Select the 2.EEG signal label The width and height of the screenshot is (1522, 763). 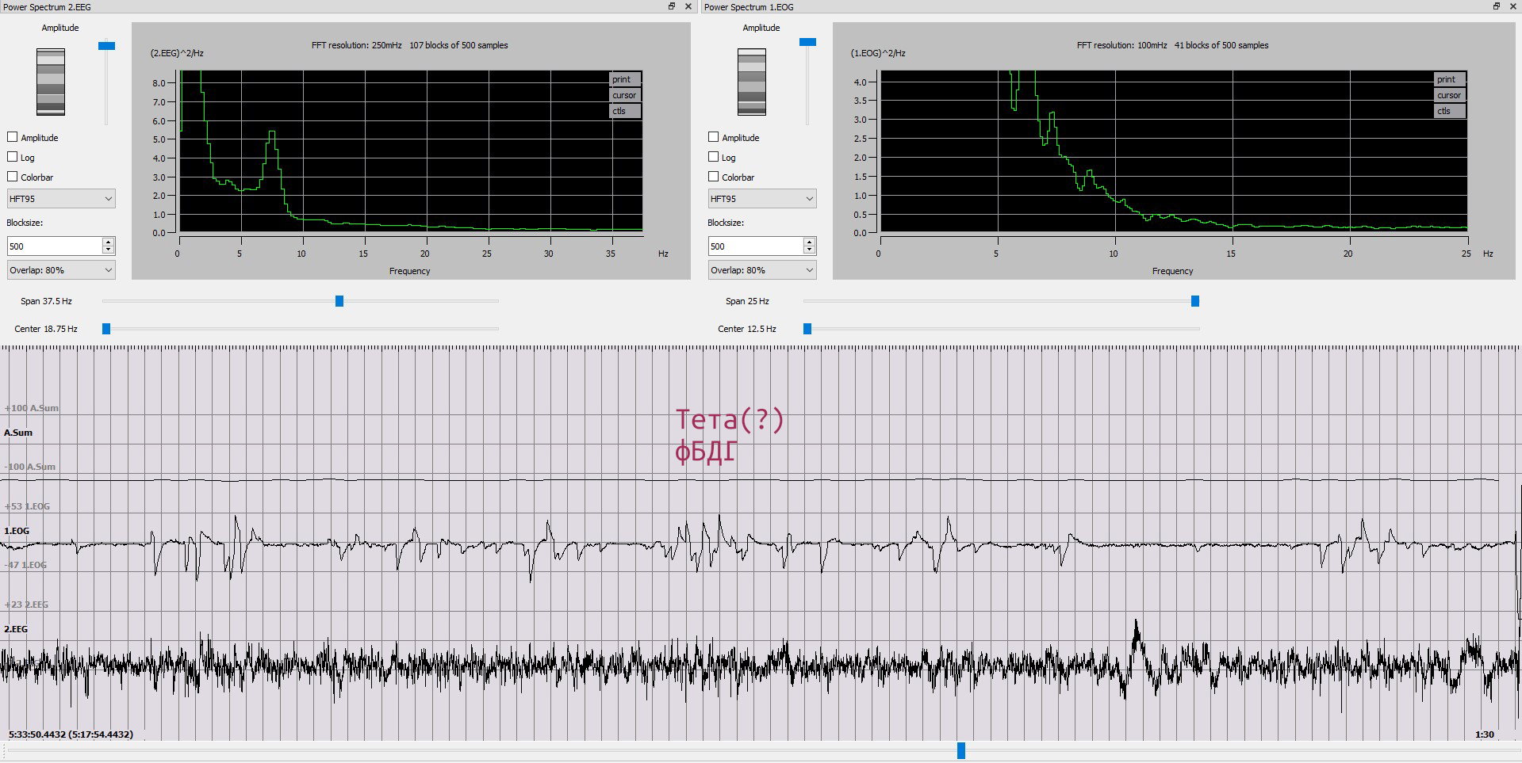pyautogui.click(x=16, y=629)
